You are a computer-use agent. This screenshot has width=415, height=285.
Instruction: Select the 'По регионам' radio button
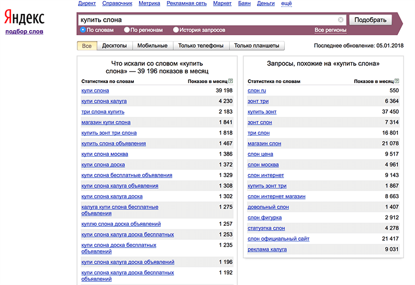127,30
